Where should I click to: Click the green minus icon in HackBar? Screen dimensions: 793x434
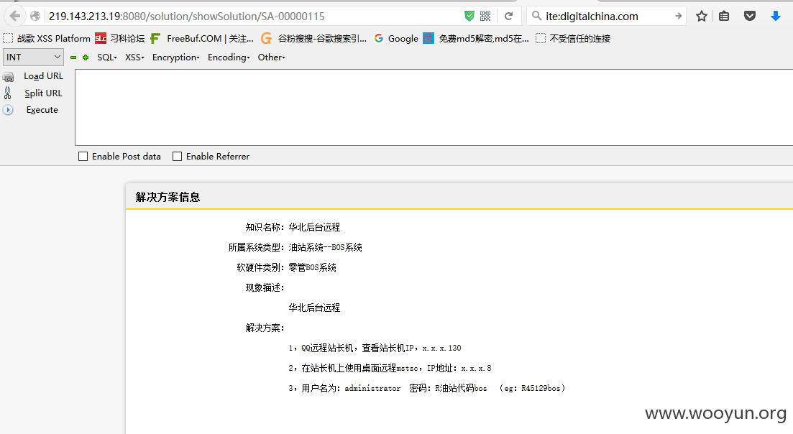tap(73, 57)
